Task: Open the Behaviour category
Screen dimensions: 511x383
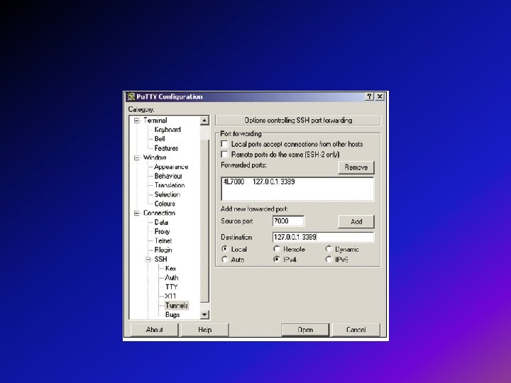Action: (168, 176)
